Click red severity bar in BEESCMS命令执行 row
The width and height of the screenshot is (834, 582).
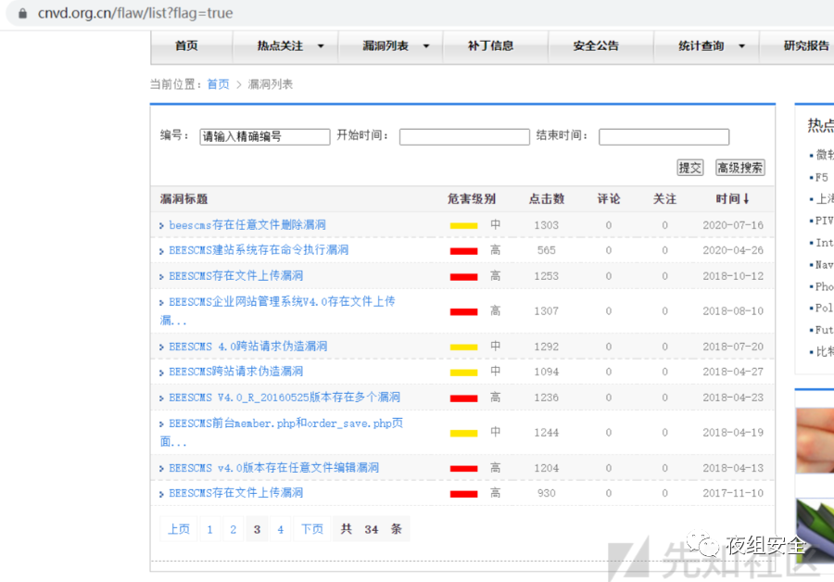(x=463, y=251)
